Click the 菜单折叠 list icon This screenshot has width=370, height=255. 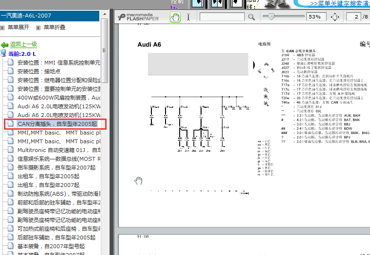[x=38, y=28]
